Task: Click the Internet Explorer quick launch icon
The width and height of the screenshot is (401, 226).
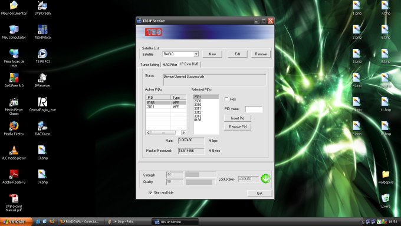Action: click(x=38, y=222)
